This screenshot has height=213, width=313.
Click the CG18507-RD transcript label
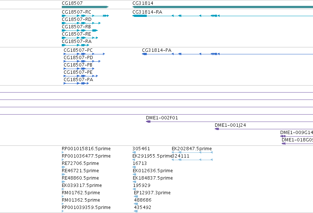click(x=77, y=19)
